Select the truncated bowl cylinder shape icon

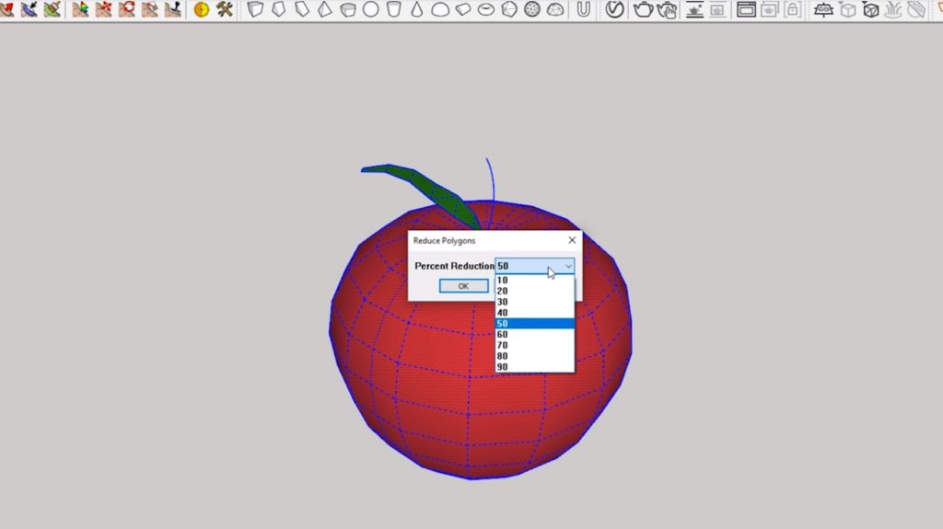tap(348, 9)
